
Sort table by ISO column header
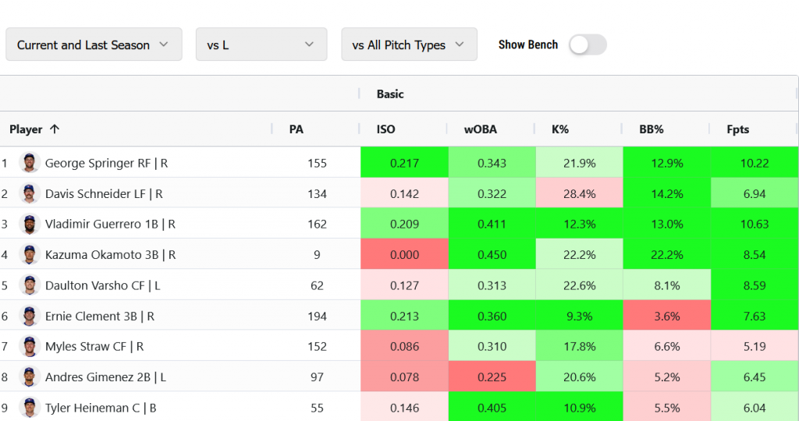coord(386,129)
